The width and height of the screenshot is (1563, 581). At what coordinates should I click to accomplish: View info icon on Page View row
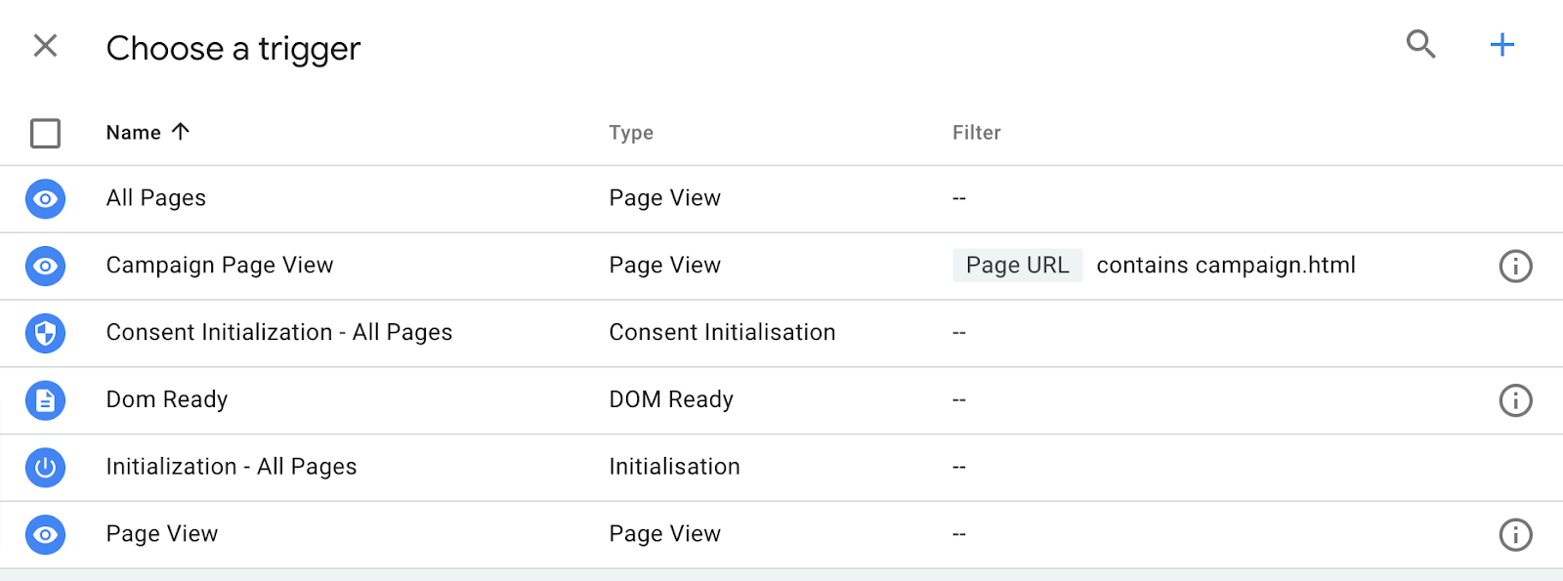(x=1515, y=535)
